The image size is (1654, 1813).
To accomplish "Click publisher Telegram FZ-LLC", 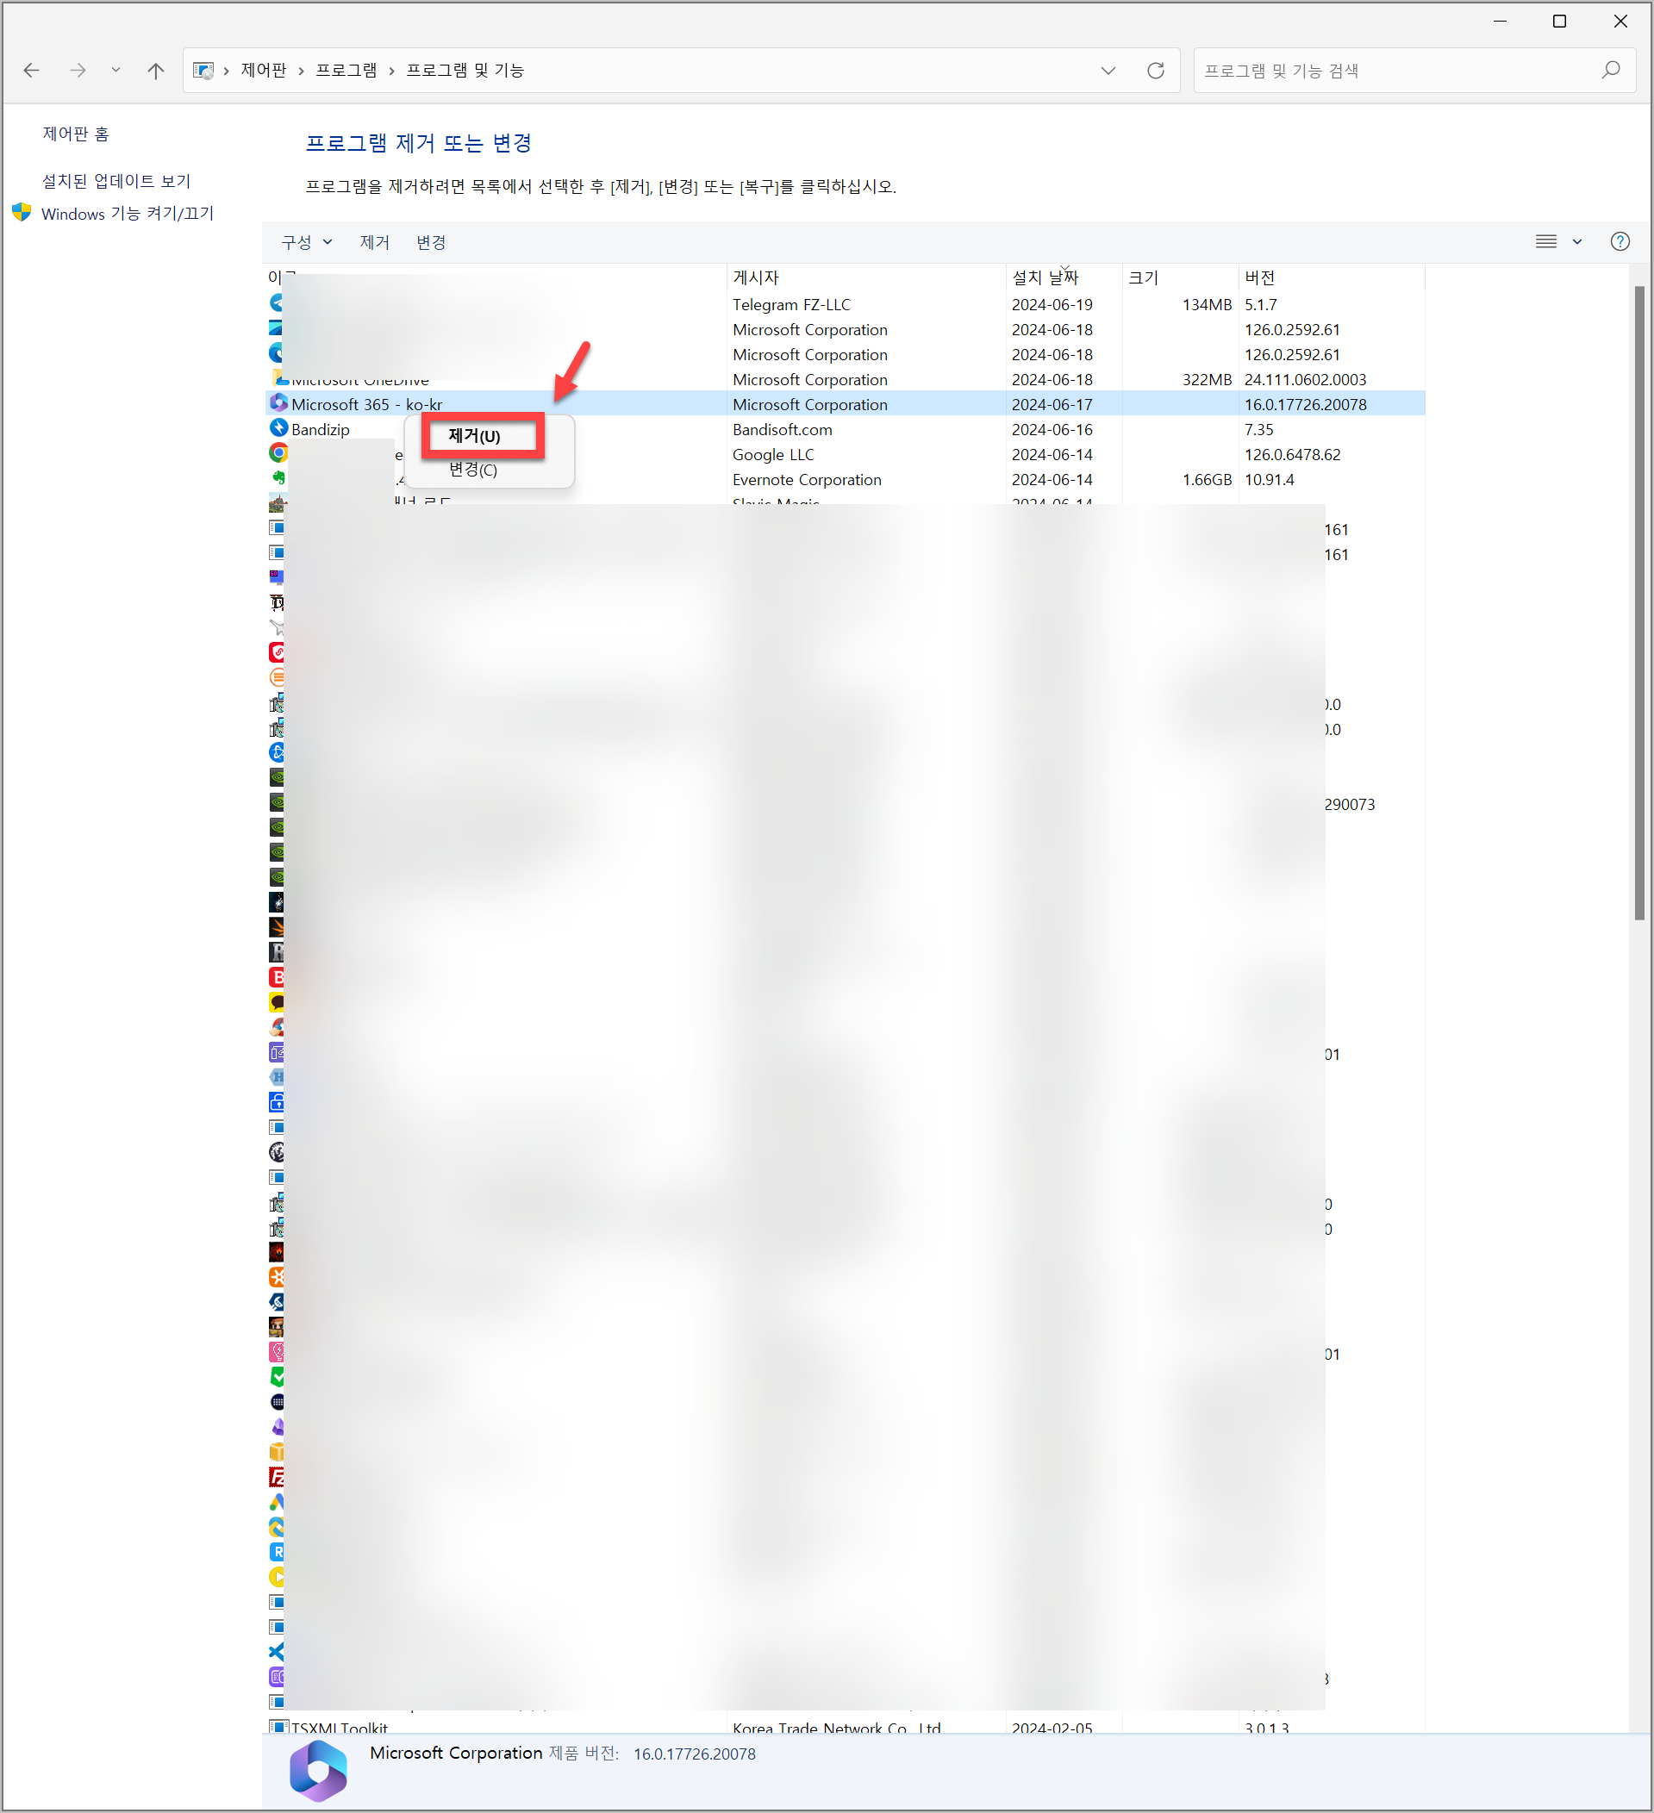I will tap(791, 304).
